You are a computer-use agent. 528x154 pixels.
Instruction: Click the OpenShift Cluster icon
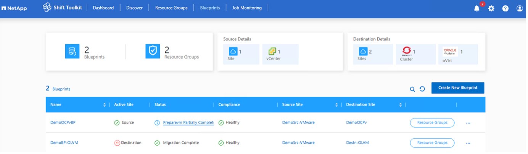pyautogui.click(x=406, y=52)
